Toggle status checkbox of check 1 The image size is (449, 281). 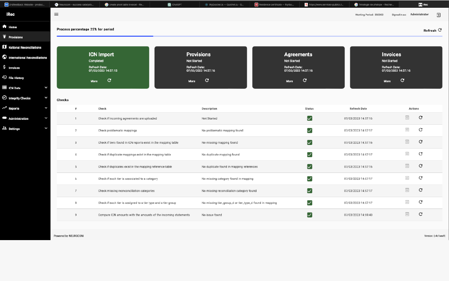[x=309, y=118]
